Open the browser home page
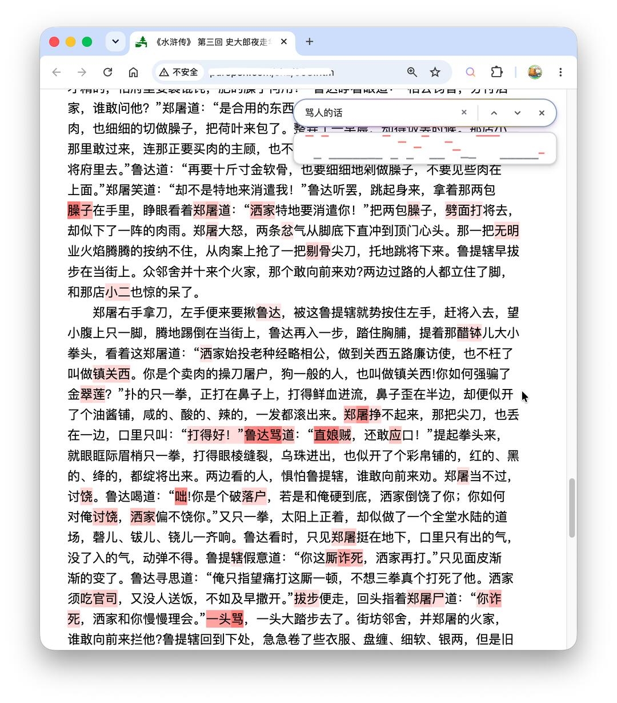 pyautogui.click(x=133, y=72)
